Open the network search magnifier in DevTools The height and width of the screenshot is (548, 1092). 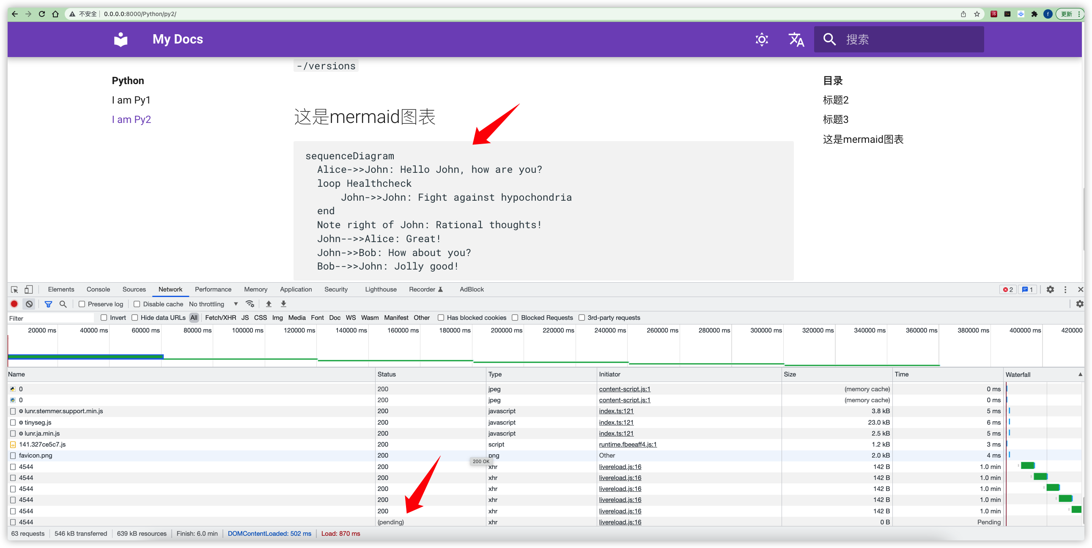(63, 304)
